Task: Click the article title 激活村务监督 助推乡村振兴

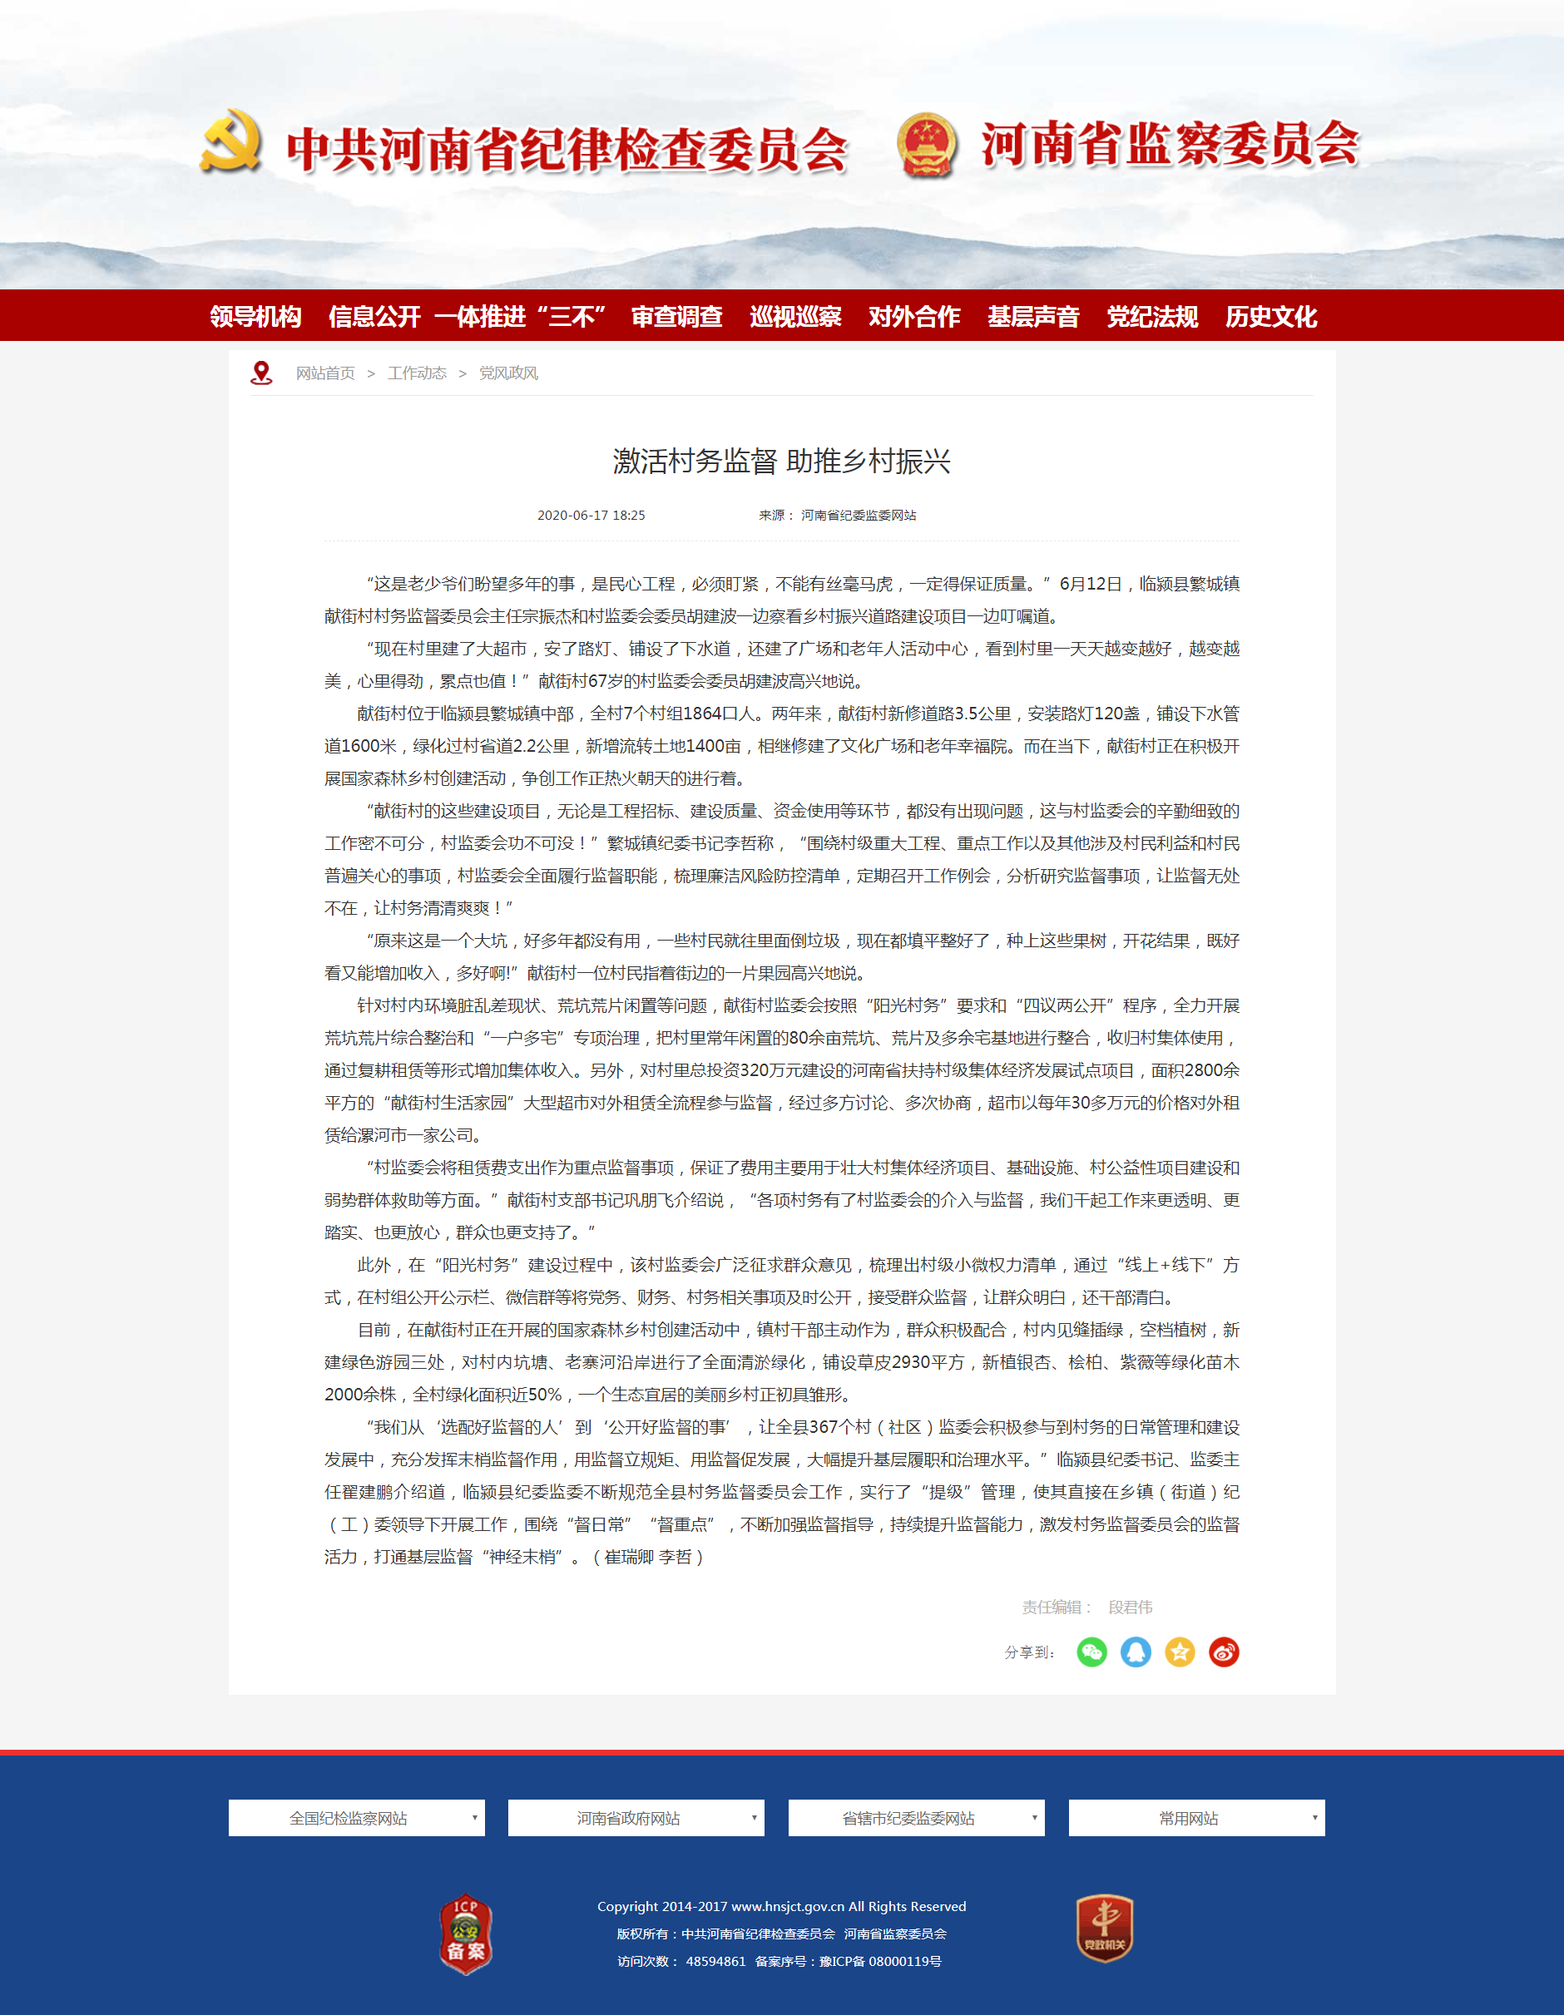Action: (x=781, y=461)
